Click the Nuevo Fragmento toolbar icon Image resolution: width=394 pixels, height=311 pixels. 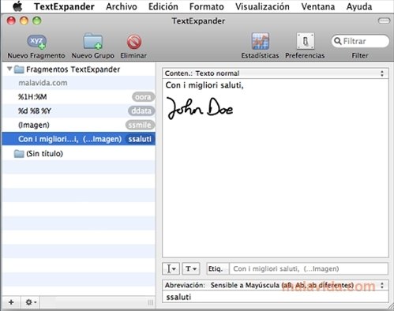click(36, 42)
